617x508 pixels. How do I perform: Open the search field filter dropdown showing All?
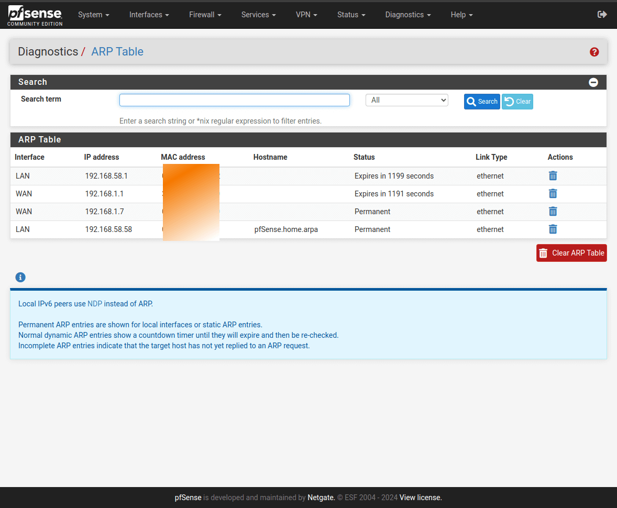coord(406,100)
